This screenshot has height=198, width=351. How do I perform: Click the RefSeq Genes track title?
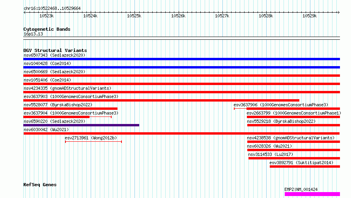(x=40, y=185)
